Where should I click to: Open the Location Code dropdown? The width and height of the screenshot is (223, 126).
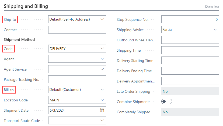(102, 100)
